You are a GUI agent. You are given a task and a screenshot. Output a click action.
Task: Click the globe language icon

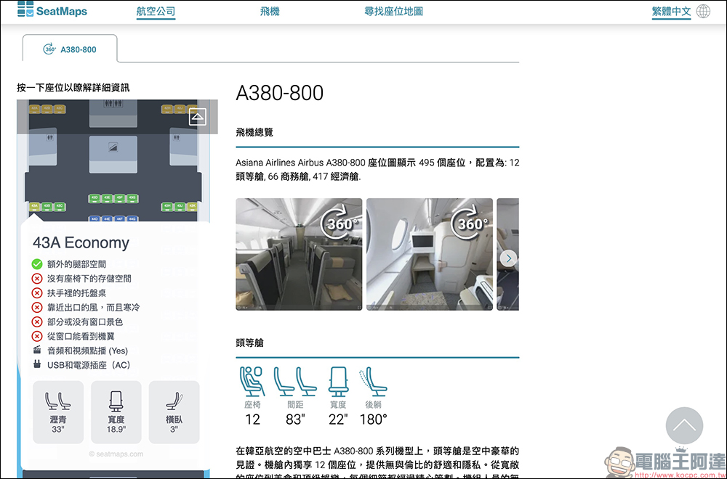click(702, 12)
